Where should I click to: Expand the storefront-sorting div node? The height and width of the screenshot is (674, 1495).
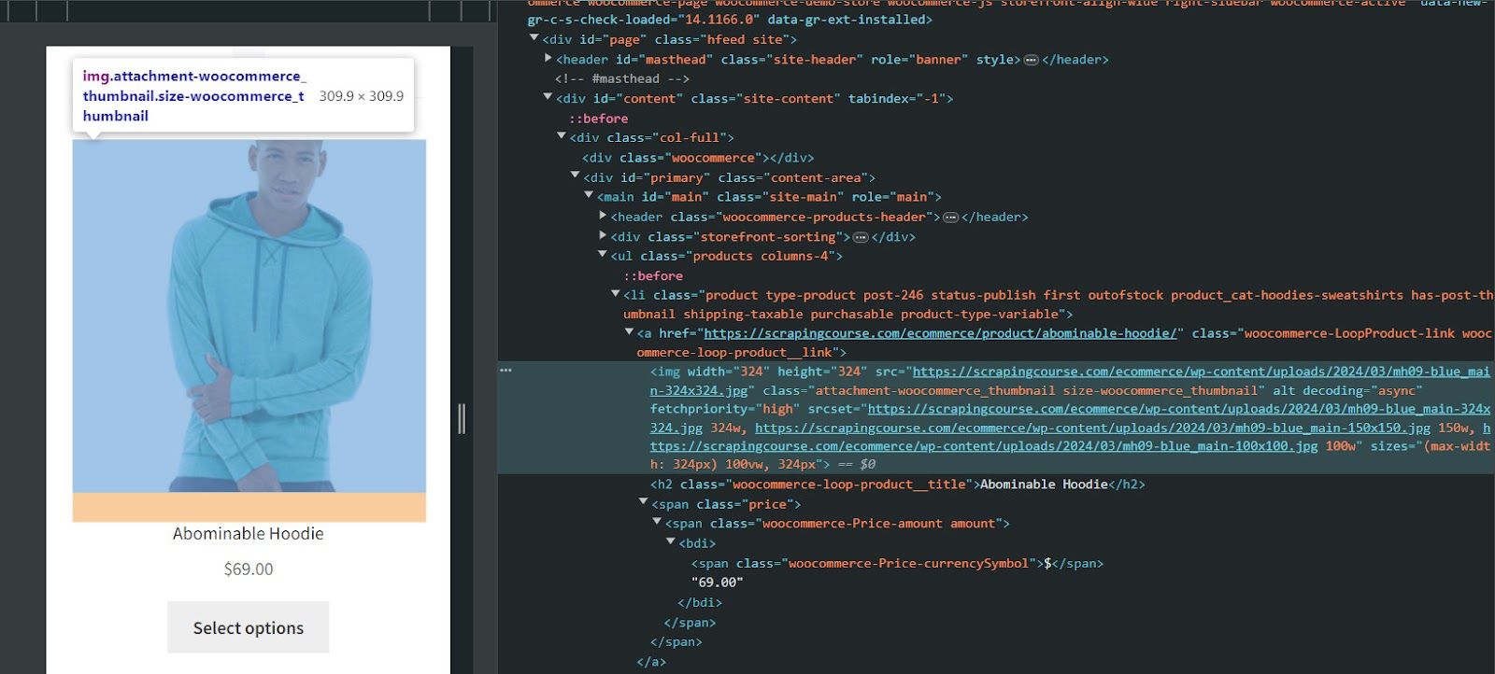[x=603, y=236]
